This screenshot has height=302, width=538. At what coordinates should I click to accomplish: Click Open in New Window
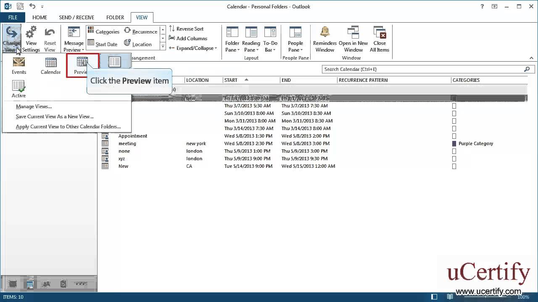tap(353, 39)
